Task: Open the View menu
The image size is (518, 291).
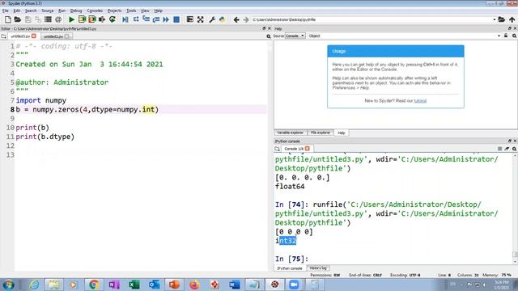Action: (145, 11)
